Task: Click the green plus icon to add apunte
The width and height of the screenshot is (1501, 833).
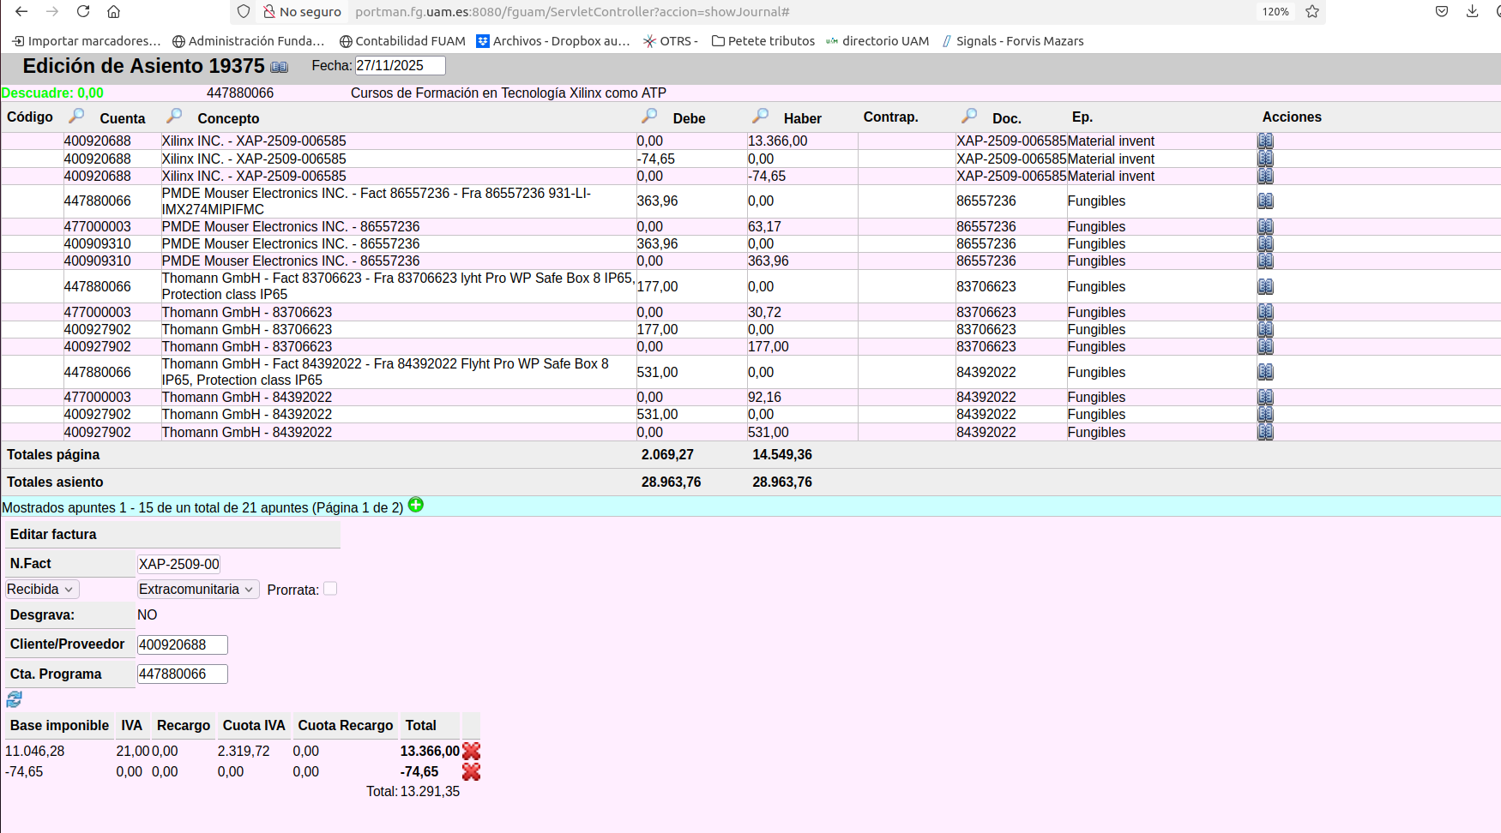Action: 416,505
